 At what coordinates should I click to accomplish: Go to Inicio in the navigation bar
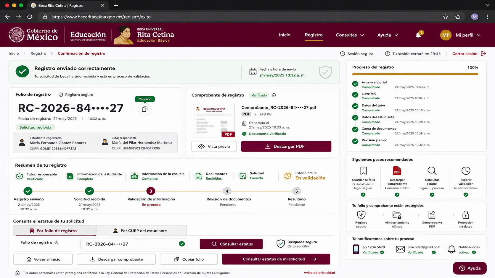click(285, 35)
